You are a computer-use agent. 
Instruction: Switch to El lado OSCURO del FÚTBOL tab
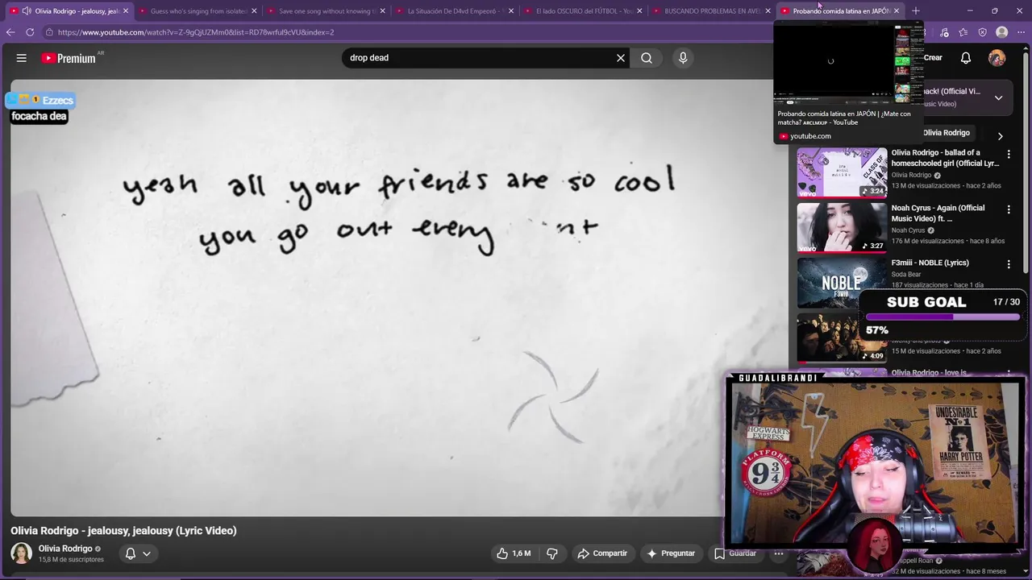(582, 11)
